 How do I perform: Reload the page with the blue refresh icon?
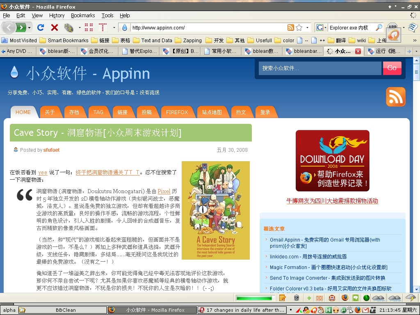point(41,27)
